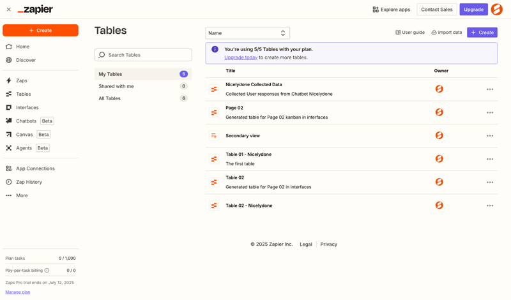Click the Zaps lightning bolt icon
The width and height of the screenshot is (511, 300).
[x=9, y=80]
